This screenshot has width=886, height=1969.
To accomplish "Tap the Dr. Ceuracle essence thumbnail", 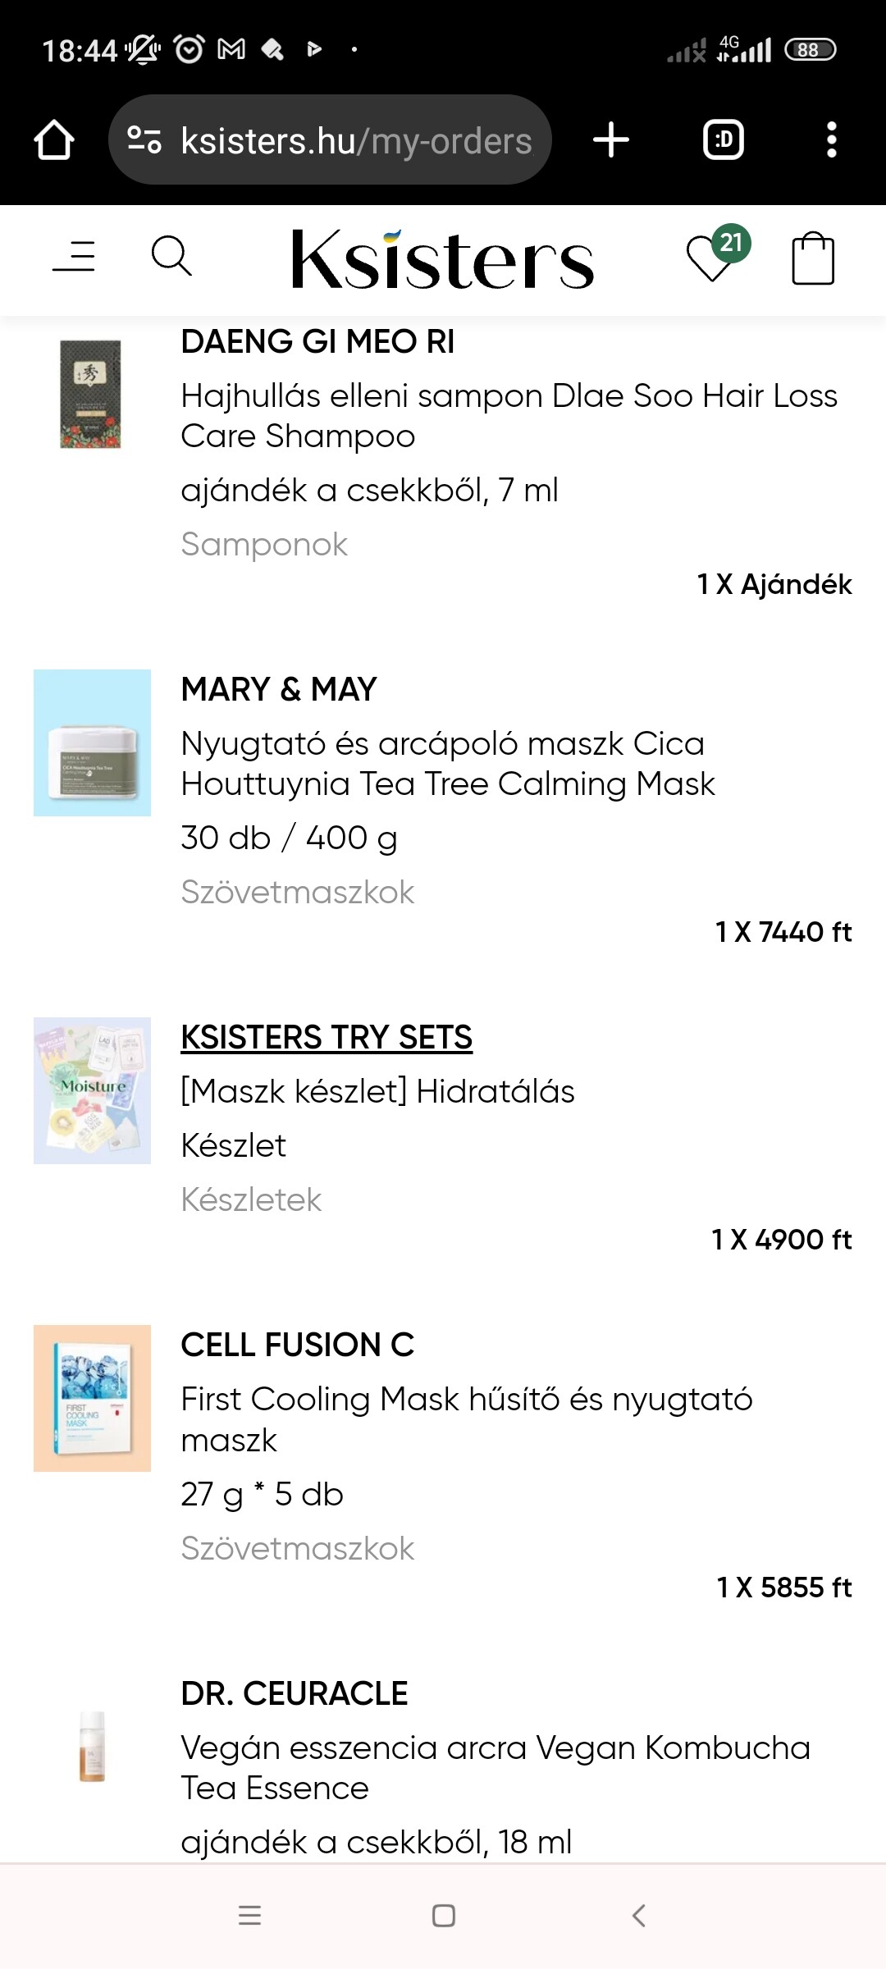I will pyautogui.click(x=92, y=1746).
